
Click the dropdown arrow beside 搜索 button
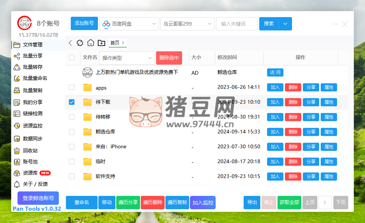(285, 24)
